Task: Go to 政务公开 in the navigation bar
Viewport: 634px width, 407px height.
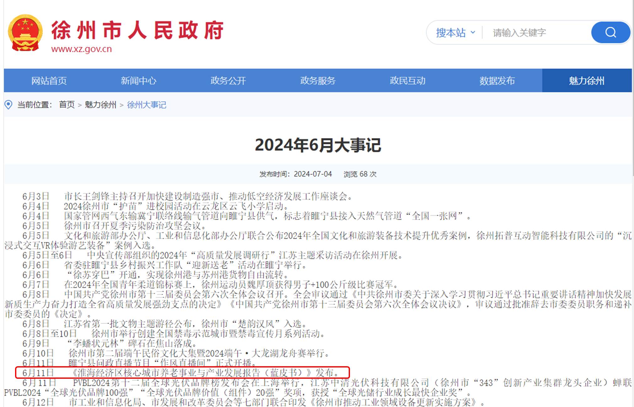Action: click(x=228, y=81)
